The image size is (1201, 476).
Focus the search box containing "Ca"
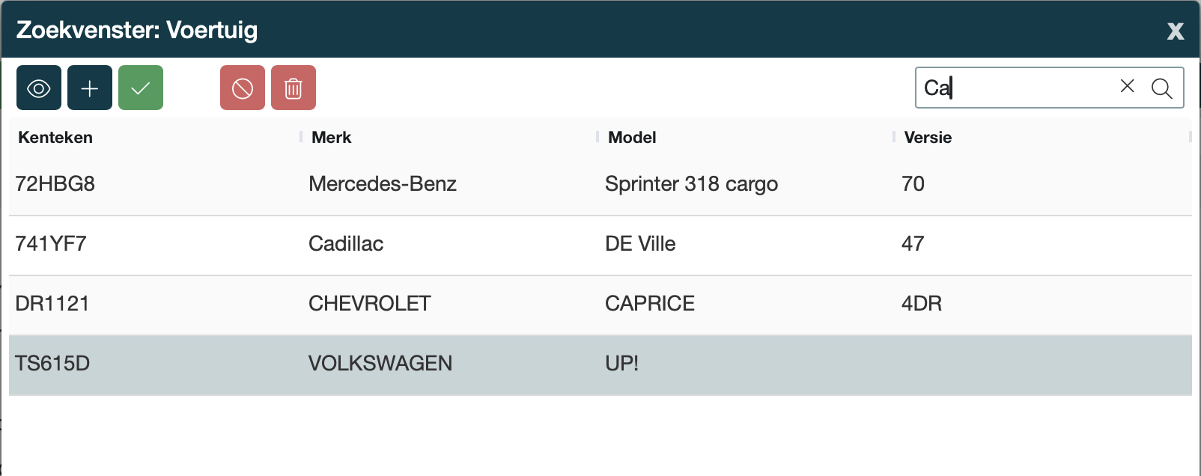pyautogui.click(x=1018, y=88)
